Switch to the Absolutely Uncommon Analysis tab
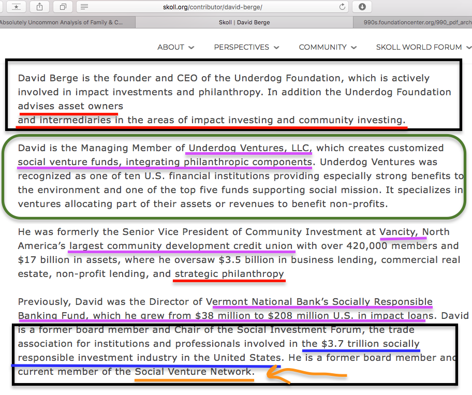472x395 pixels. 62,22
